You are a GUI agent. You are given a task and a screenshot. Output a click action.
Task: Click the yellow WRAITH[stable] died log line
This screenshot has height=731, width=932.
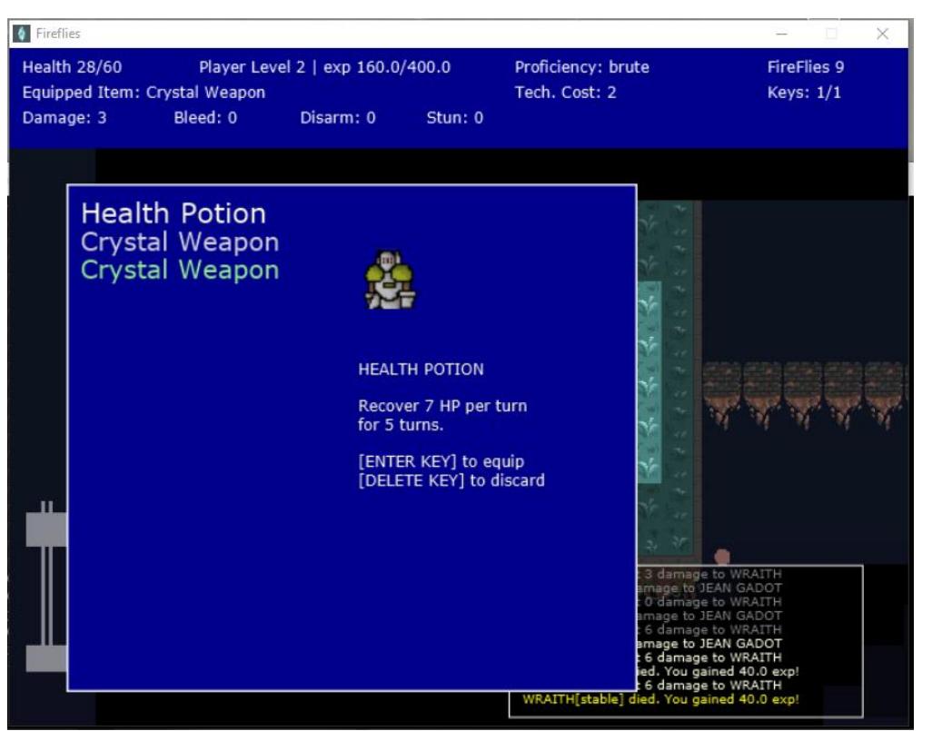pos(660,699)
